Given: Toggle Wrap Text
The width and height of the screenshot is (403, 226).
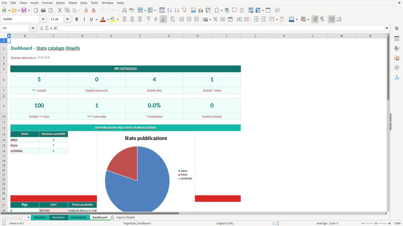Looking at the screenshot, I should click(173, 19).
